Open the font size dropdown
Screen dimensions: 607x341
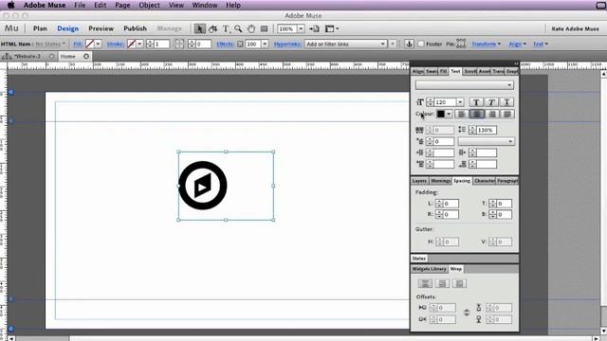(460, 102)
